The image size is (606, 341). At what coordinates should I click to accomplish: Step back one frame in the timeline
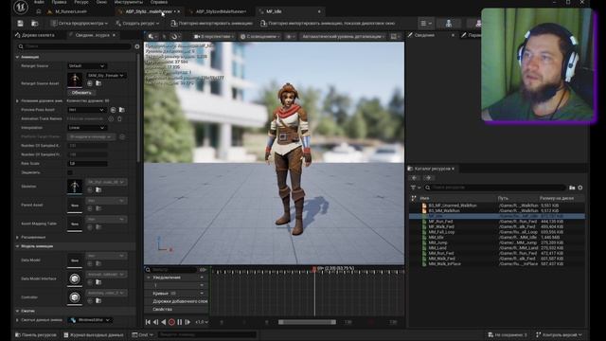[155, 322]
